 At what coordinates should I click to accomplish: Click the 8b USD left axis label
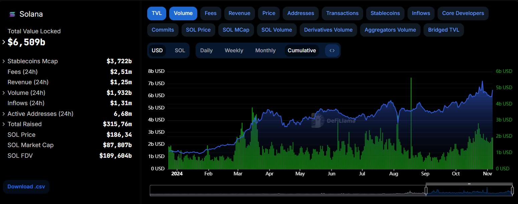pos(157,71)
